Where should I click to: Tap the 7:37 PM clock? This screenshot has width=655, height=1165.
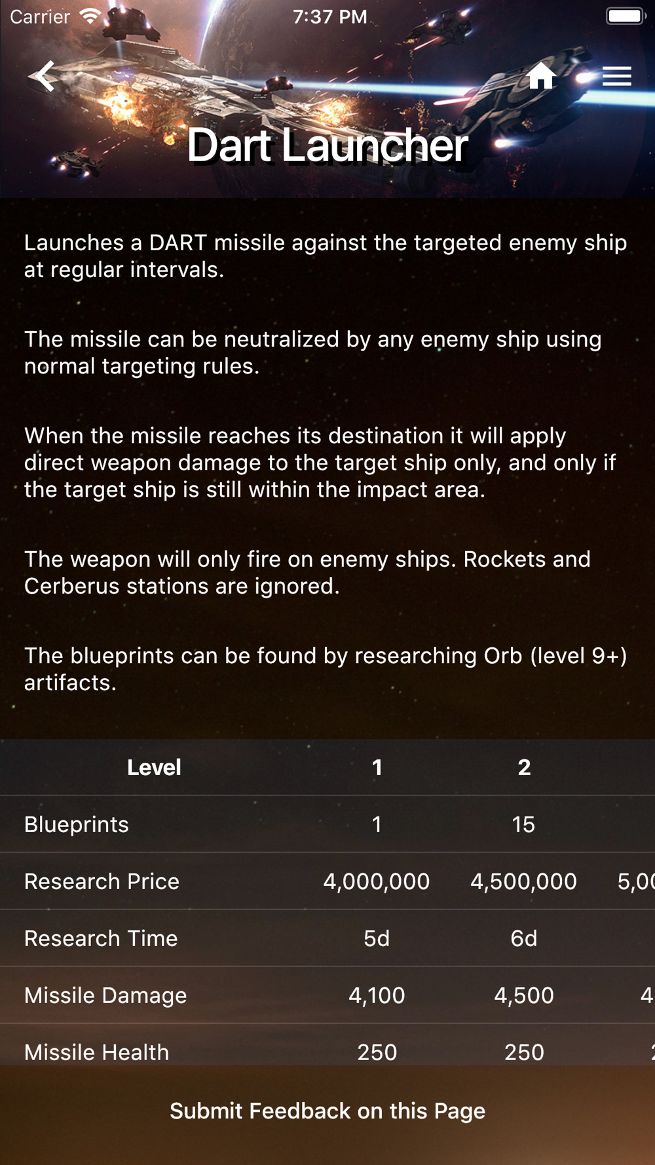point(330,16)
